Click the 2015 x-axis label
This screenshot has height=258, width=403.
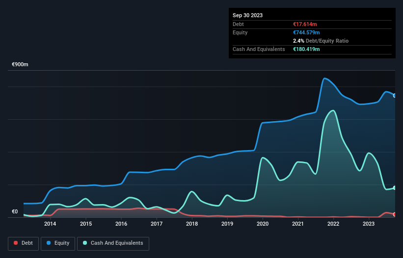[86, 224]
